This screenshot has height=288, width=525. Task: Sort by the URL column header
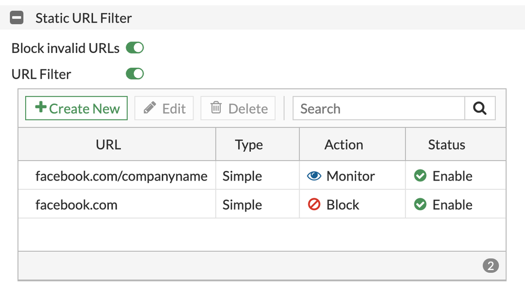(x=108, y=145)
